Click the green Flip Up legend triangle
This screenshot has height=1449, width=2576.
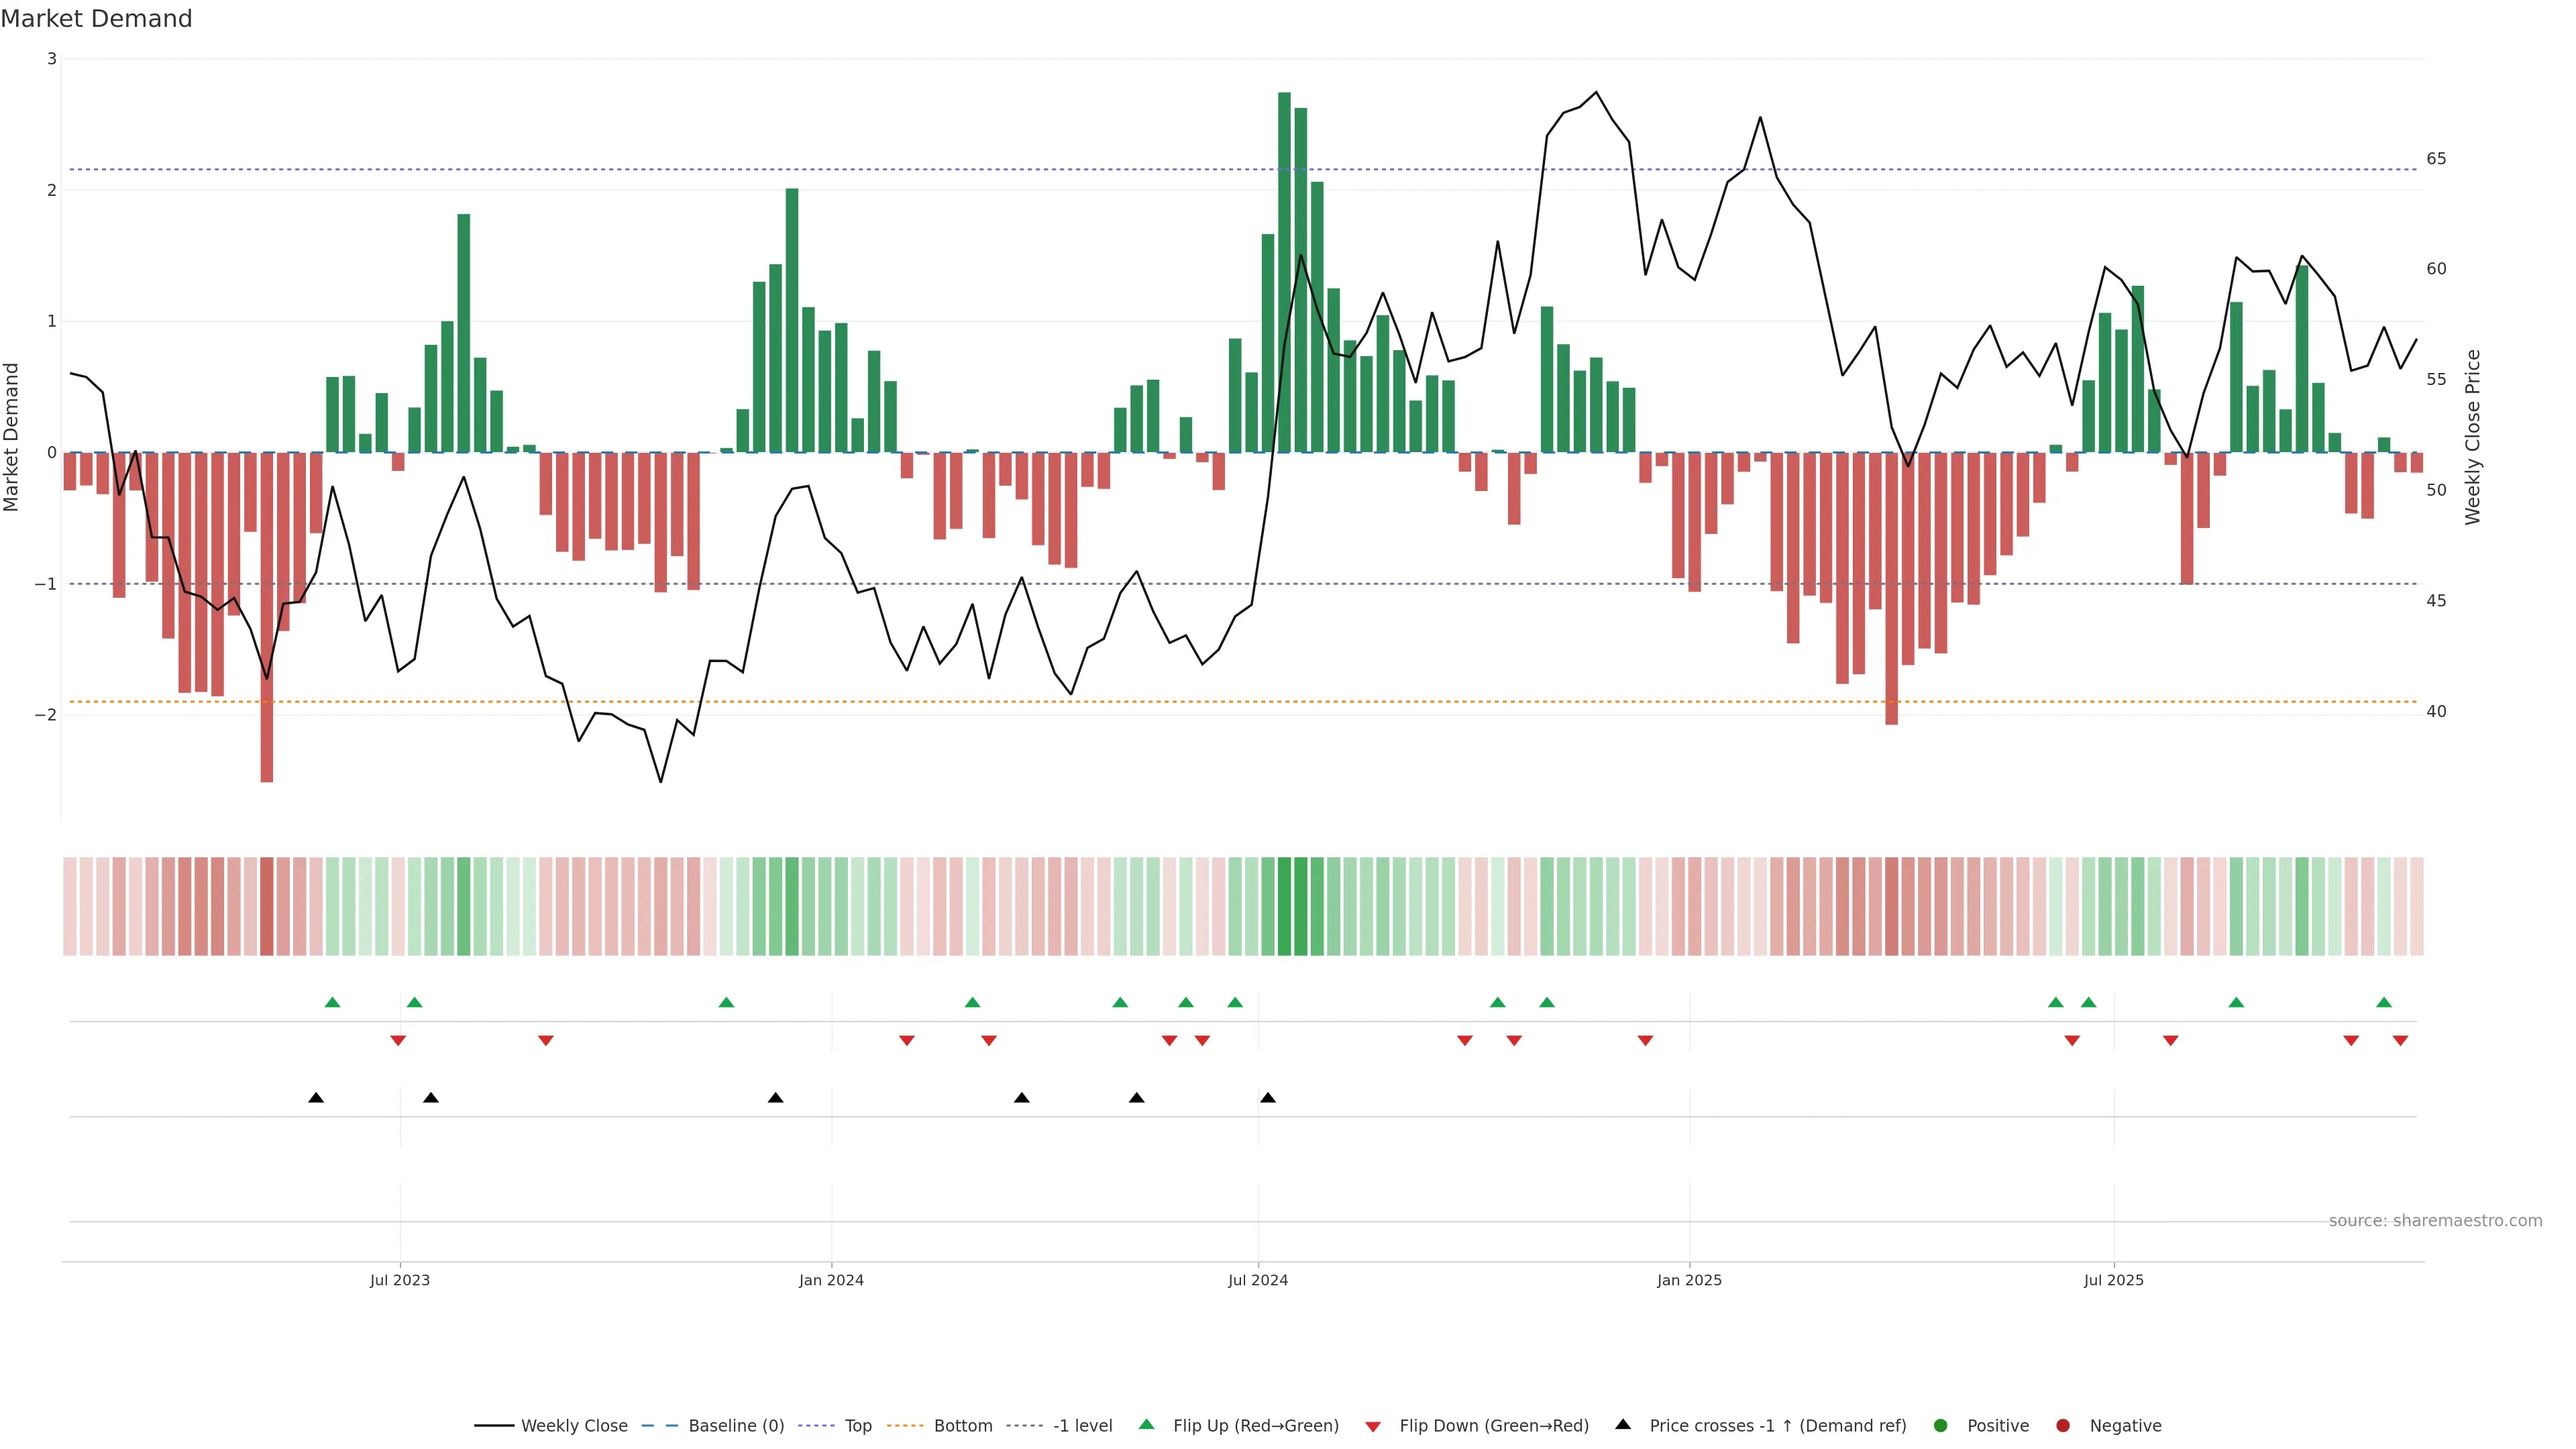[1147, 1424]
